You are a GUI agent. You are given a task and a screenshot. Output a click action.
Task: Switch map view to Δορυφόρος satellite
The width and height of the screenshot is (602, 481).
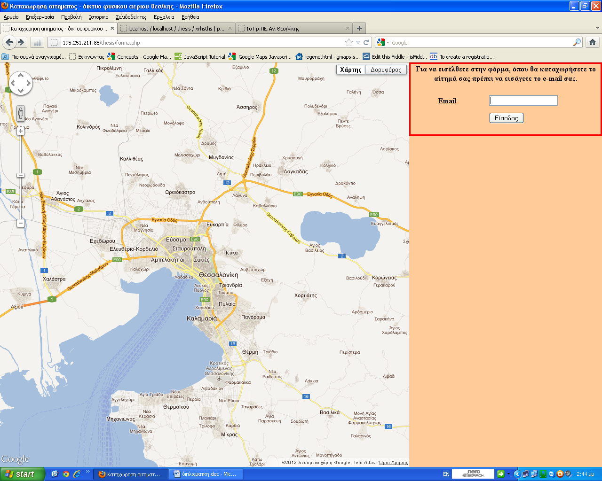pyautogui.click(x=386, y=70)
